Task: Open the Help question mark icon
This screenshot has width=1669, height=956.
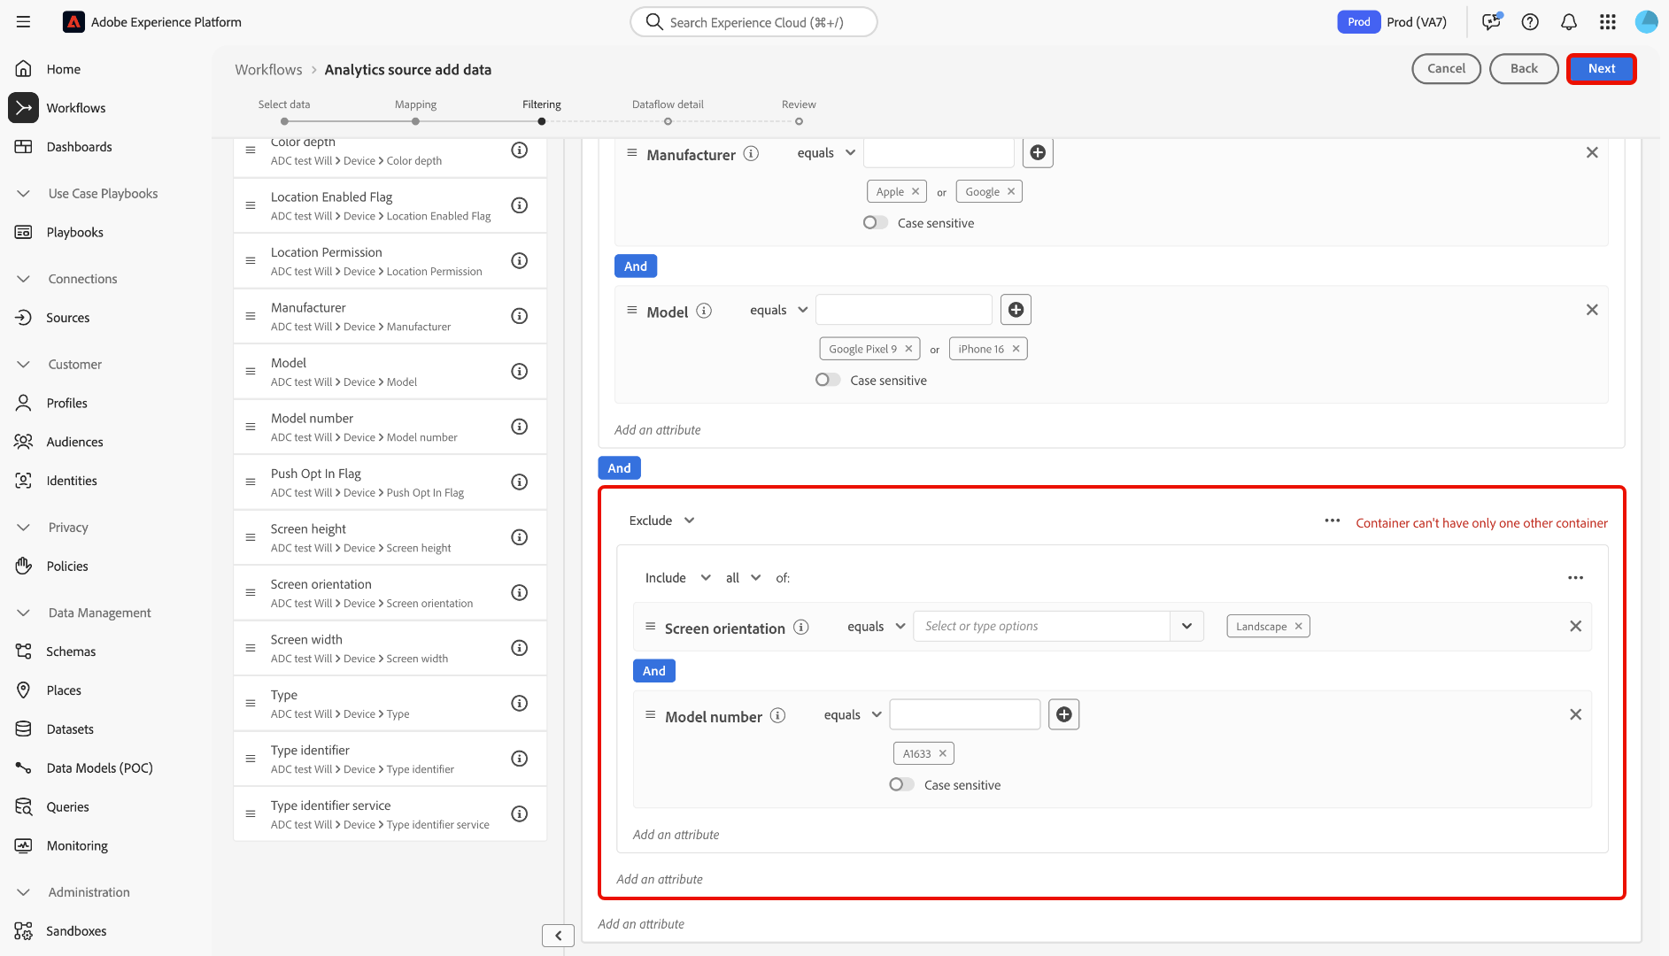Action: pos(1530,22)
